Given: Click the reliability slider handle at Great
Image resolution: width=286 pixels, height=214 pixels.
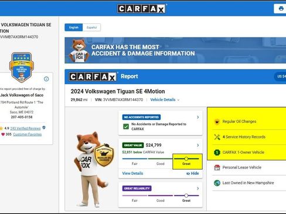Looking at the screenshot, I should click(186, 195).
